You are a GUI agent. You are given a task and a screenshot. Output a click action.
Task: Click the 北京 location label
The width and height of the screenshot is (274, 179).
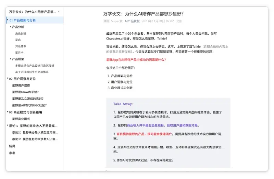(179, 21)
